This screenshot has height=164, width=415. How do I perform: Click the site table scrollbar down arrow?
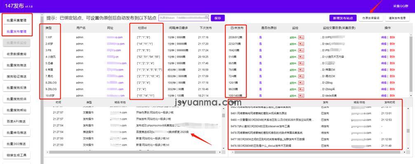411,96
